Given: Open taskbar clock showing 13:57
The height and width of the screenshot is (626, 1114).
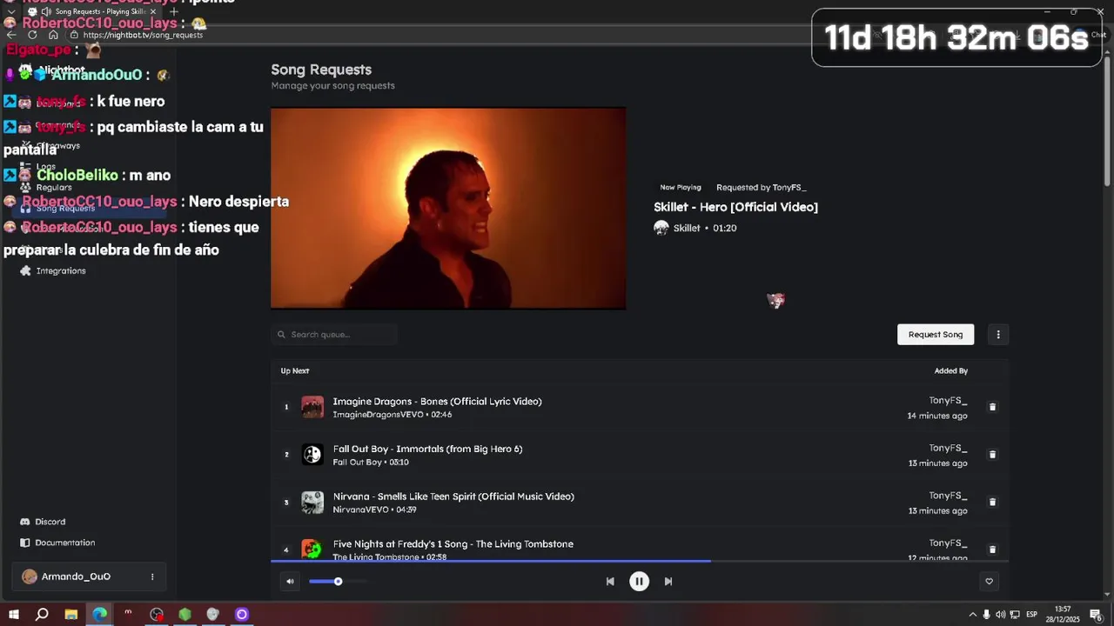Looking at the screenshot, I should click(x=1063, y=615).
